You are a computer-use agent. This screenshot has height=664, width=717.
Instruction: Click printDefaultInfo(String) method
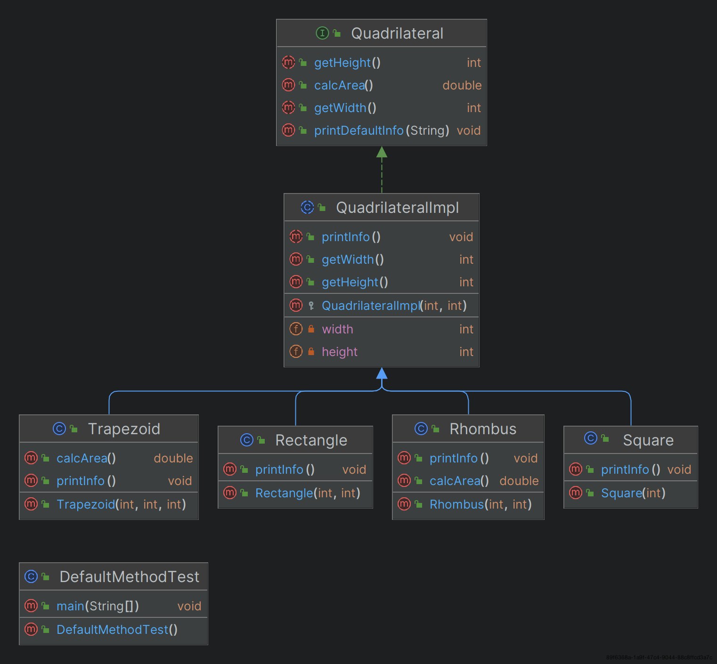[x=382, y=130]
